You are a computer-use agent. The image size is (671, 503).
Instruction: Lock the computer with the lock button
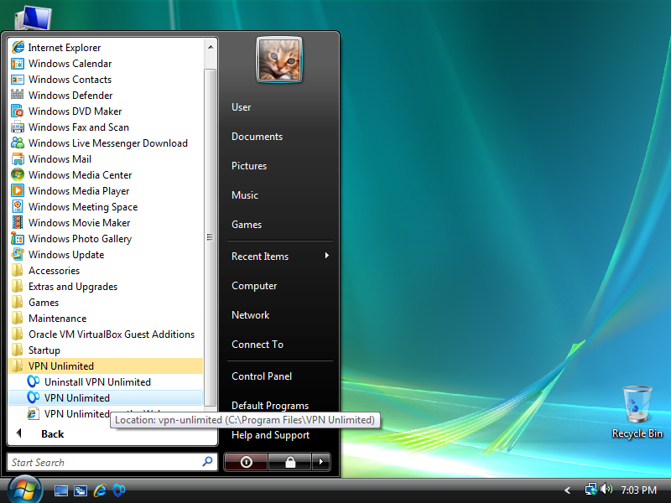pyautogui.click(x=290, y=462)
